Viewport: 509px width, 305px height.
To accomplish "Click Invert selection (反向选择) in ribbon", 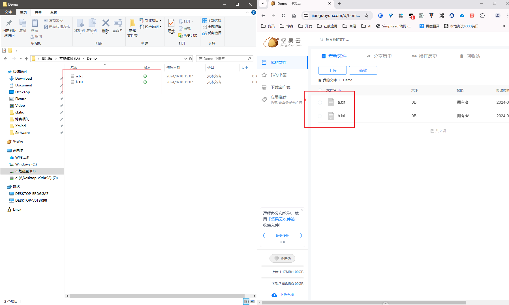I will pyautogui.click(x=212, y=33).
